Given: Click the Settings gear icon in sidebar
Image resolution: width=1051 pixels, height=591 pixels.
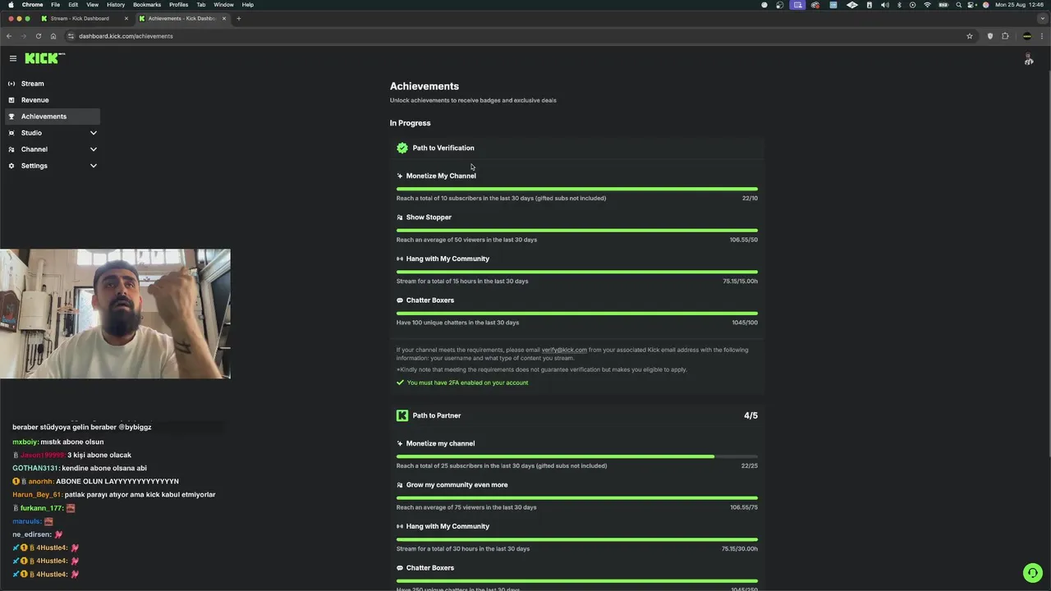Looking at the screenshot, I should click(x=11, y=166).
